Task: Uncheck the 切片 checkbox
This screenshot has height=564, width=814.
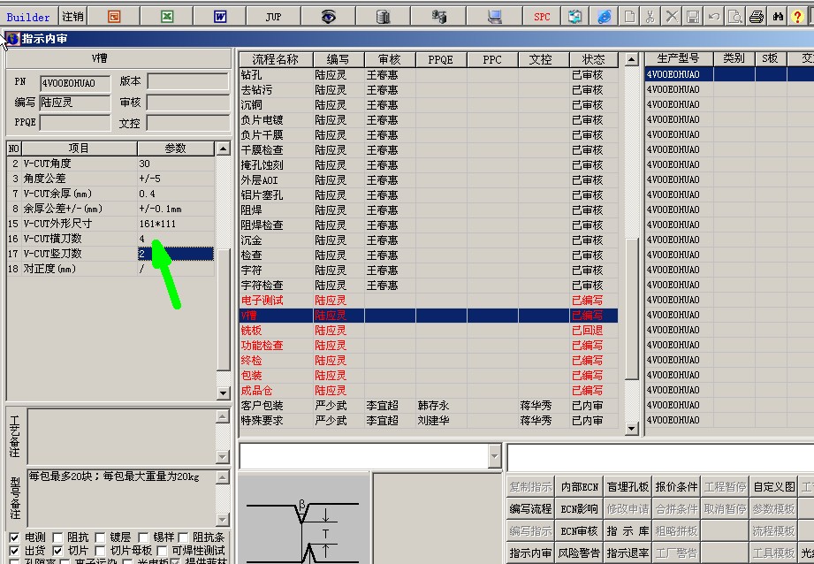Action: 57,551
